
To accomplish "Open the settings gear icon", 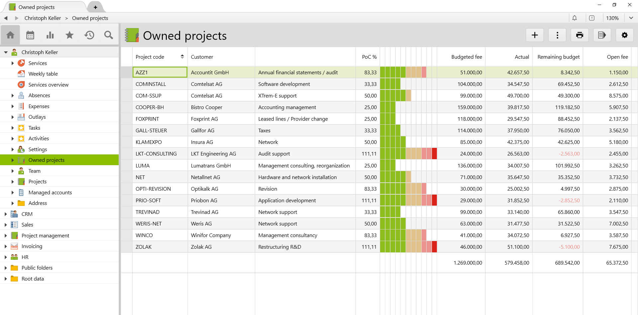I will (x=625, y=35).
